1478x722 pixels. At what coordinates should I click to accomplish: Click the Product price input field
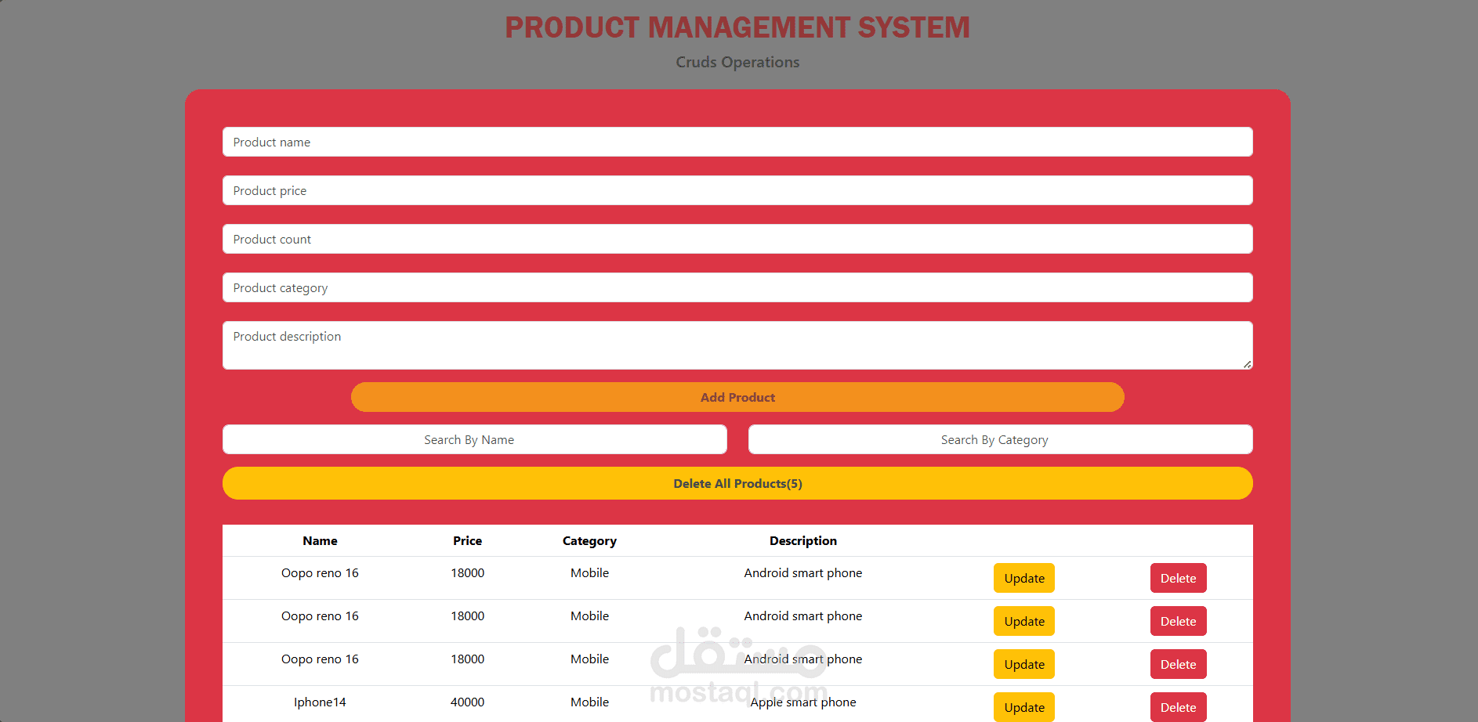(x=737, y=190)
